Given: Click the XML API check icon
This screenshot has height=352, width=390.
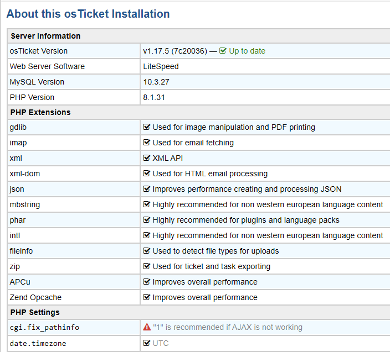Looking at the screenshot, I should [146, 158].
